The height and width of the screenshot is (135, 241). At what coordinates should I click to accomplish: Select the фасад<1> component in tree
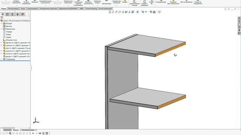[17, 57]
